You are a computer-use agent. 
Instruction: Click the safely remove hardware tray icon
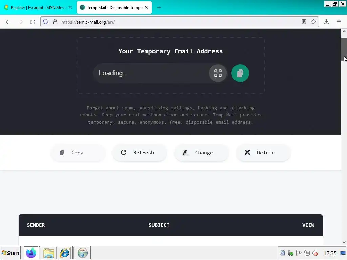pyautogui.click(x=290, y=253)
